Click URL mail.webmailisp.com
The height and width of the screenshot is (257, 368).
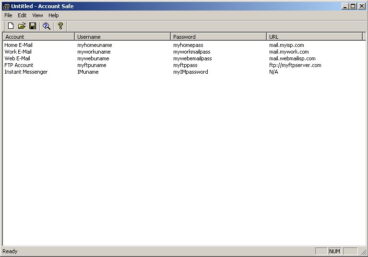coord(292,58)
